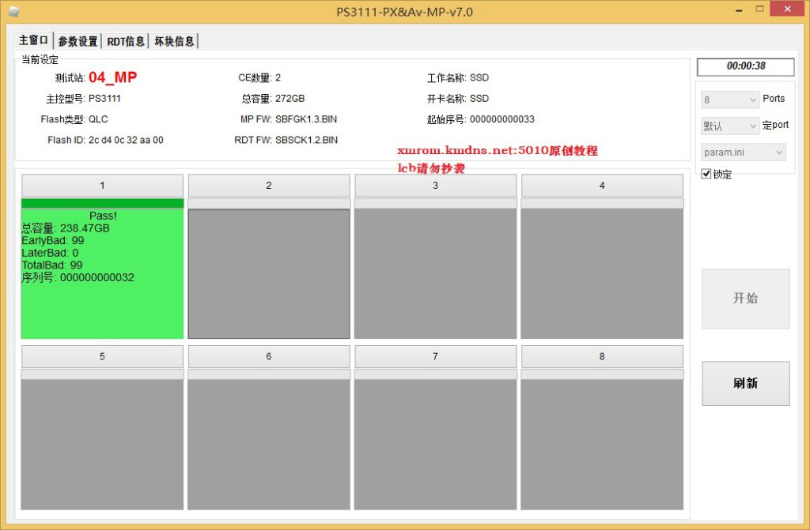Select port 8 header button

602,357
